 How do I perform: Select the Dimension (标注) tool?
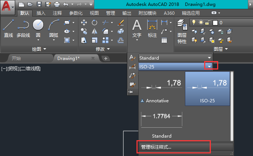point(152,28)
